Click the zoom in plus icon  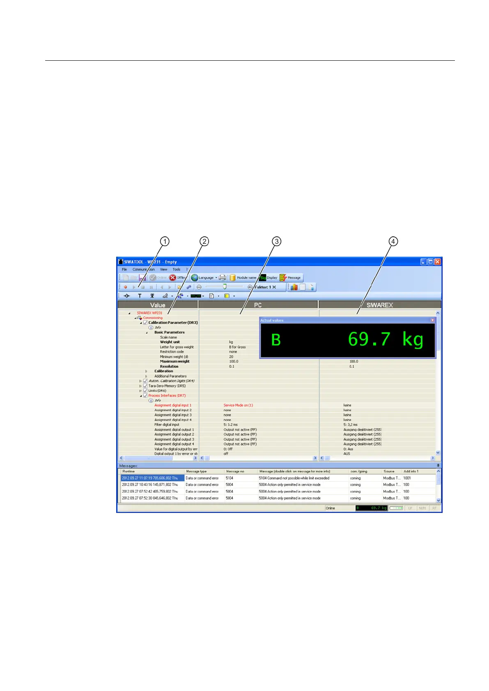click(x=250, y=287)
